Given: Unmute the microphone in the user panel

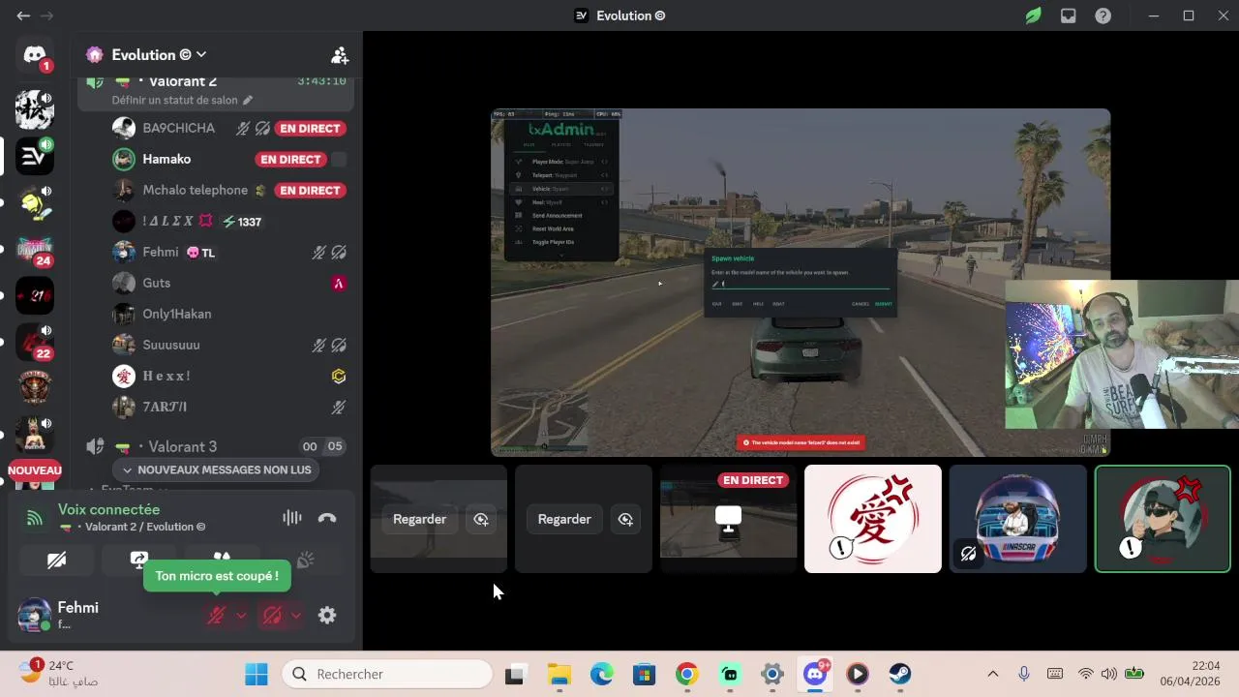Looking at the screenshot, I should click(217, 615).
